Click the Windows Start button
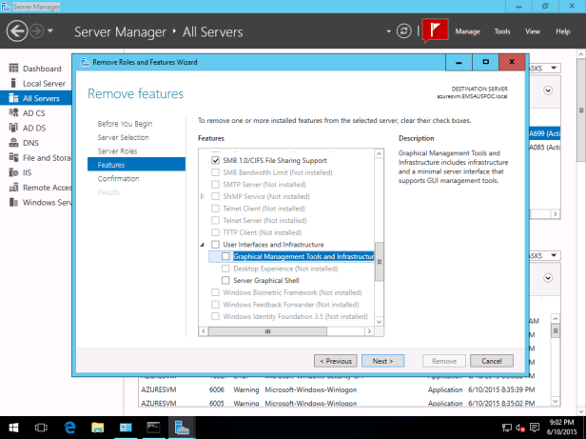Screen dimensions: 586x439 16,428
